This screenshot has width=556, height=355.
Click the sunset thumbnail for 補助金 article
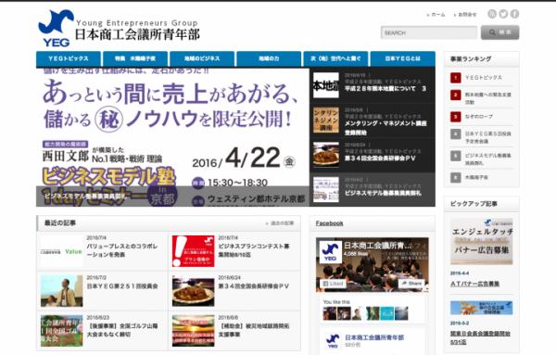(x=194, y=331)
